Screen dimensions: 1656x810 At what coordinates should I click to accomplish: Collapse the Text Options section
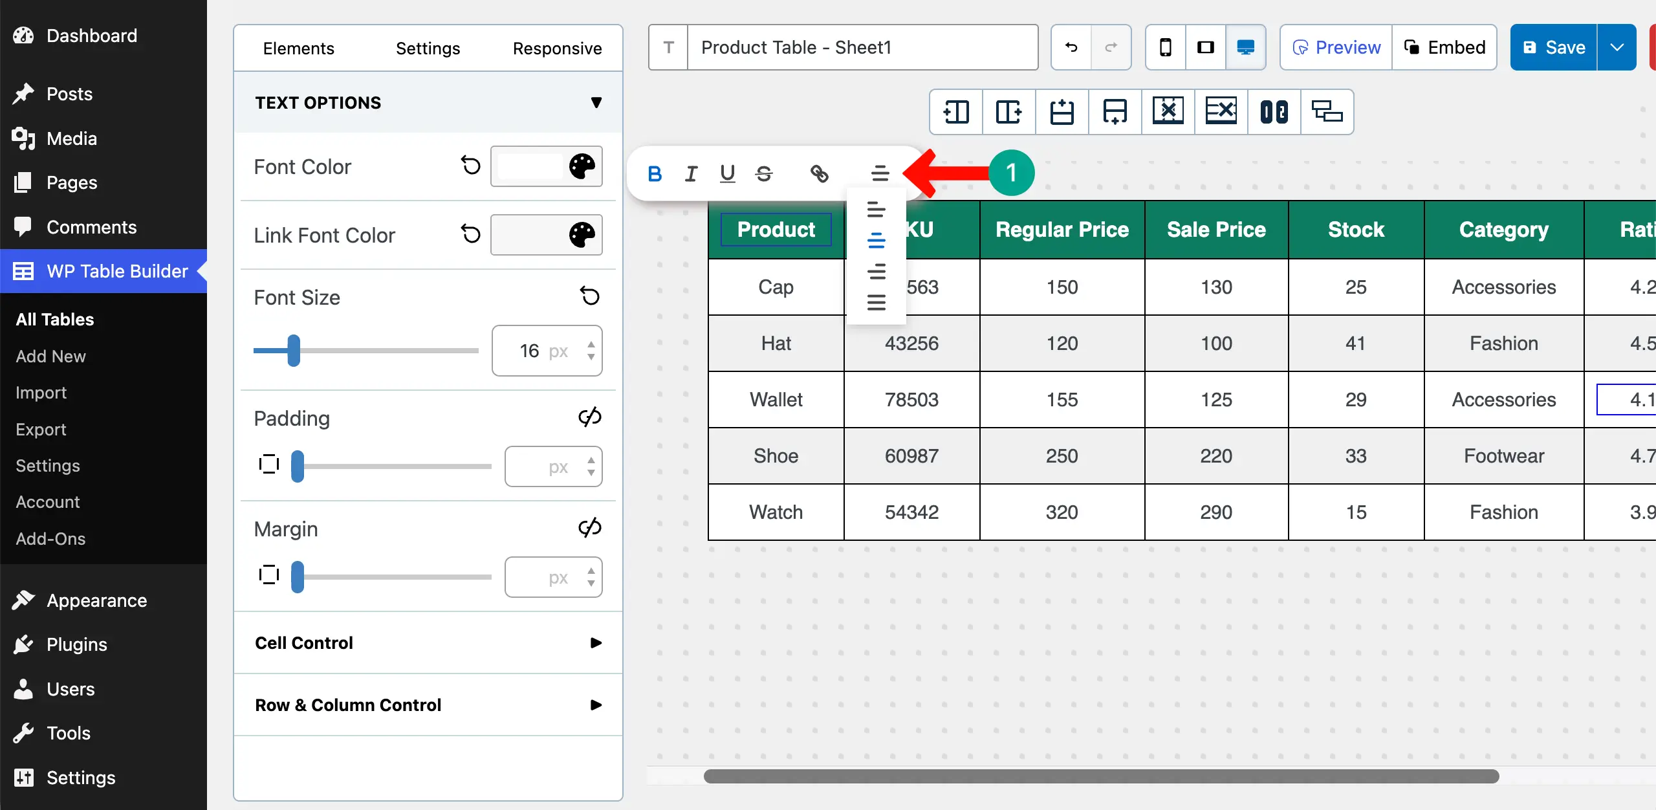596,102
